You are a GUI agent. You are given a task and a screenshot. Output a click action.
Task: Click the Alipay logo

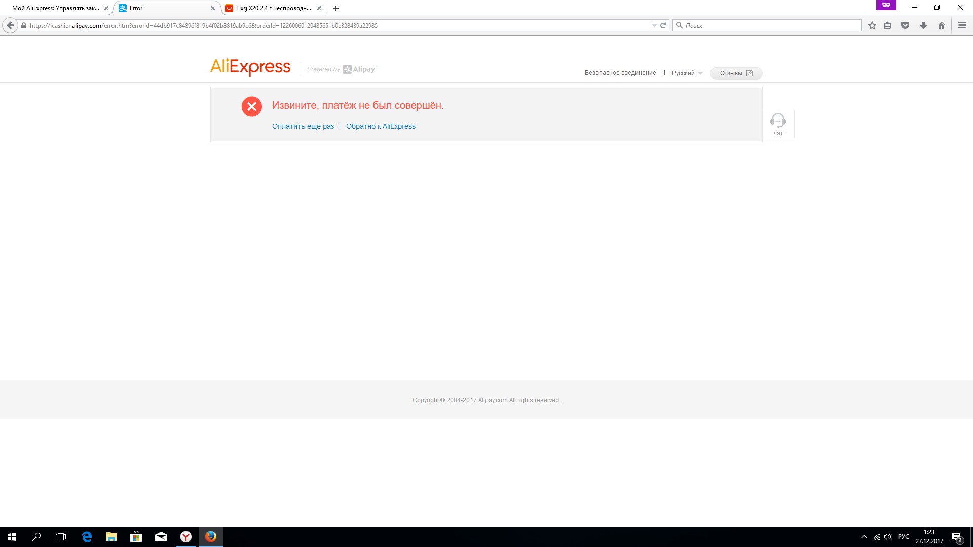[359, 69]
